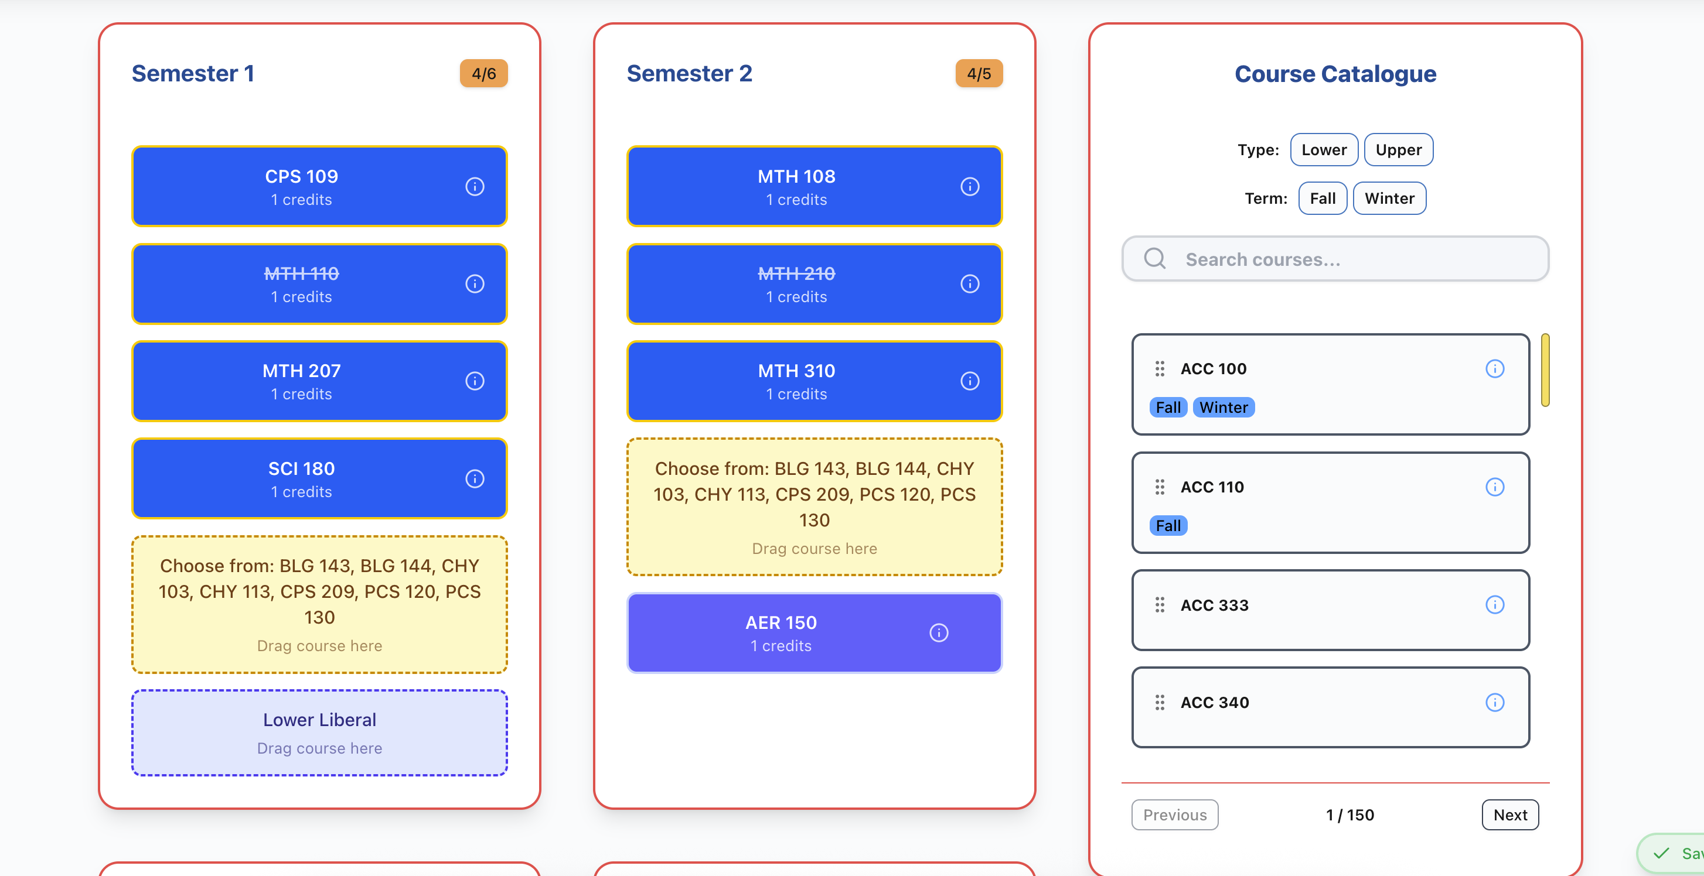Enable the Fall term filter
The image size is (1704, 876).
click(1322, 199)
